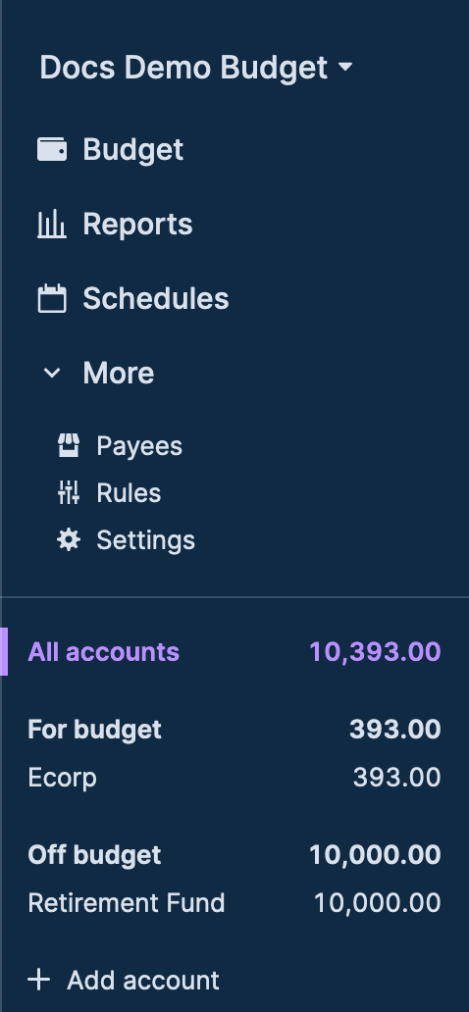
Task: Select All accounts in sidebar
Action: click(x=234, y=652)
